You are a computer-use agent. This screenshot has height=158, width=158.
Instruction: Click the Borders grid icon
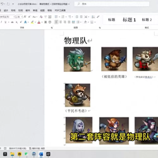tap(92, 22)
